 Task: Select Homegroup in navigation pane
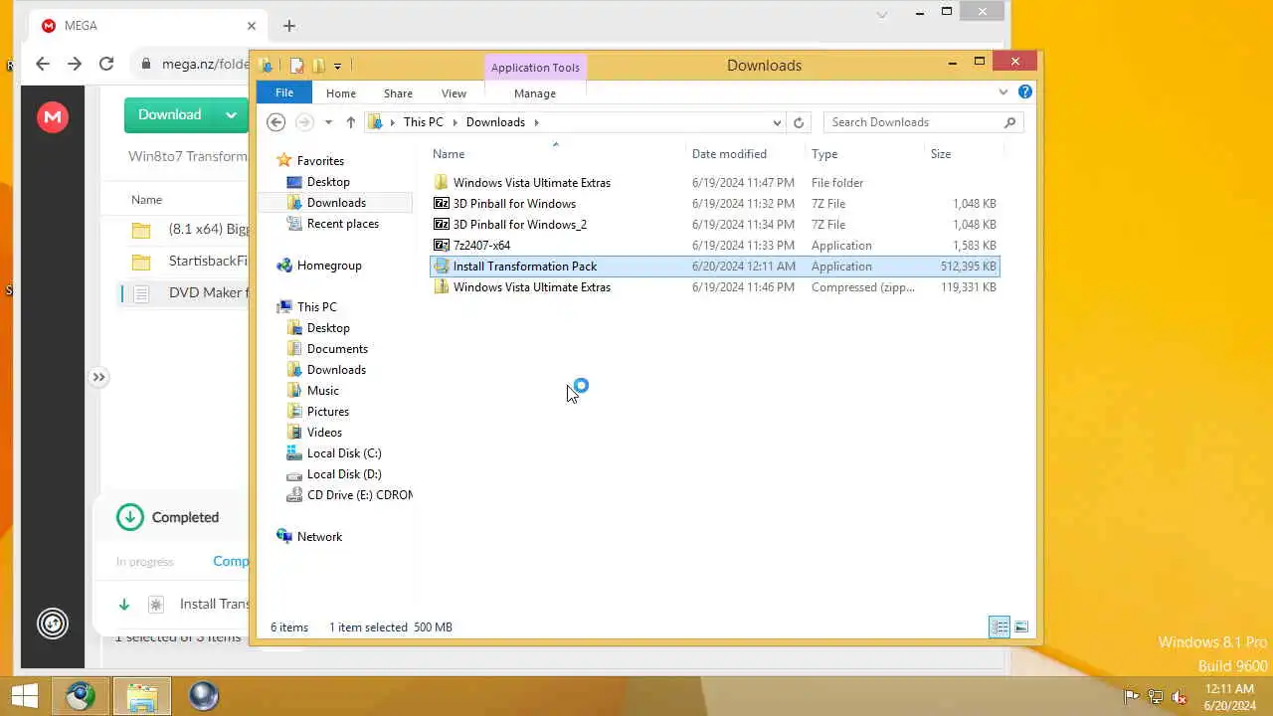[x=319, y=266]
